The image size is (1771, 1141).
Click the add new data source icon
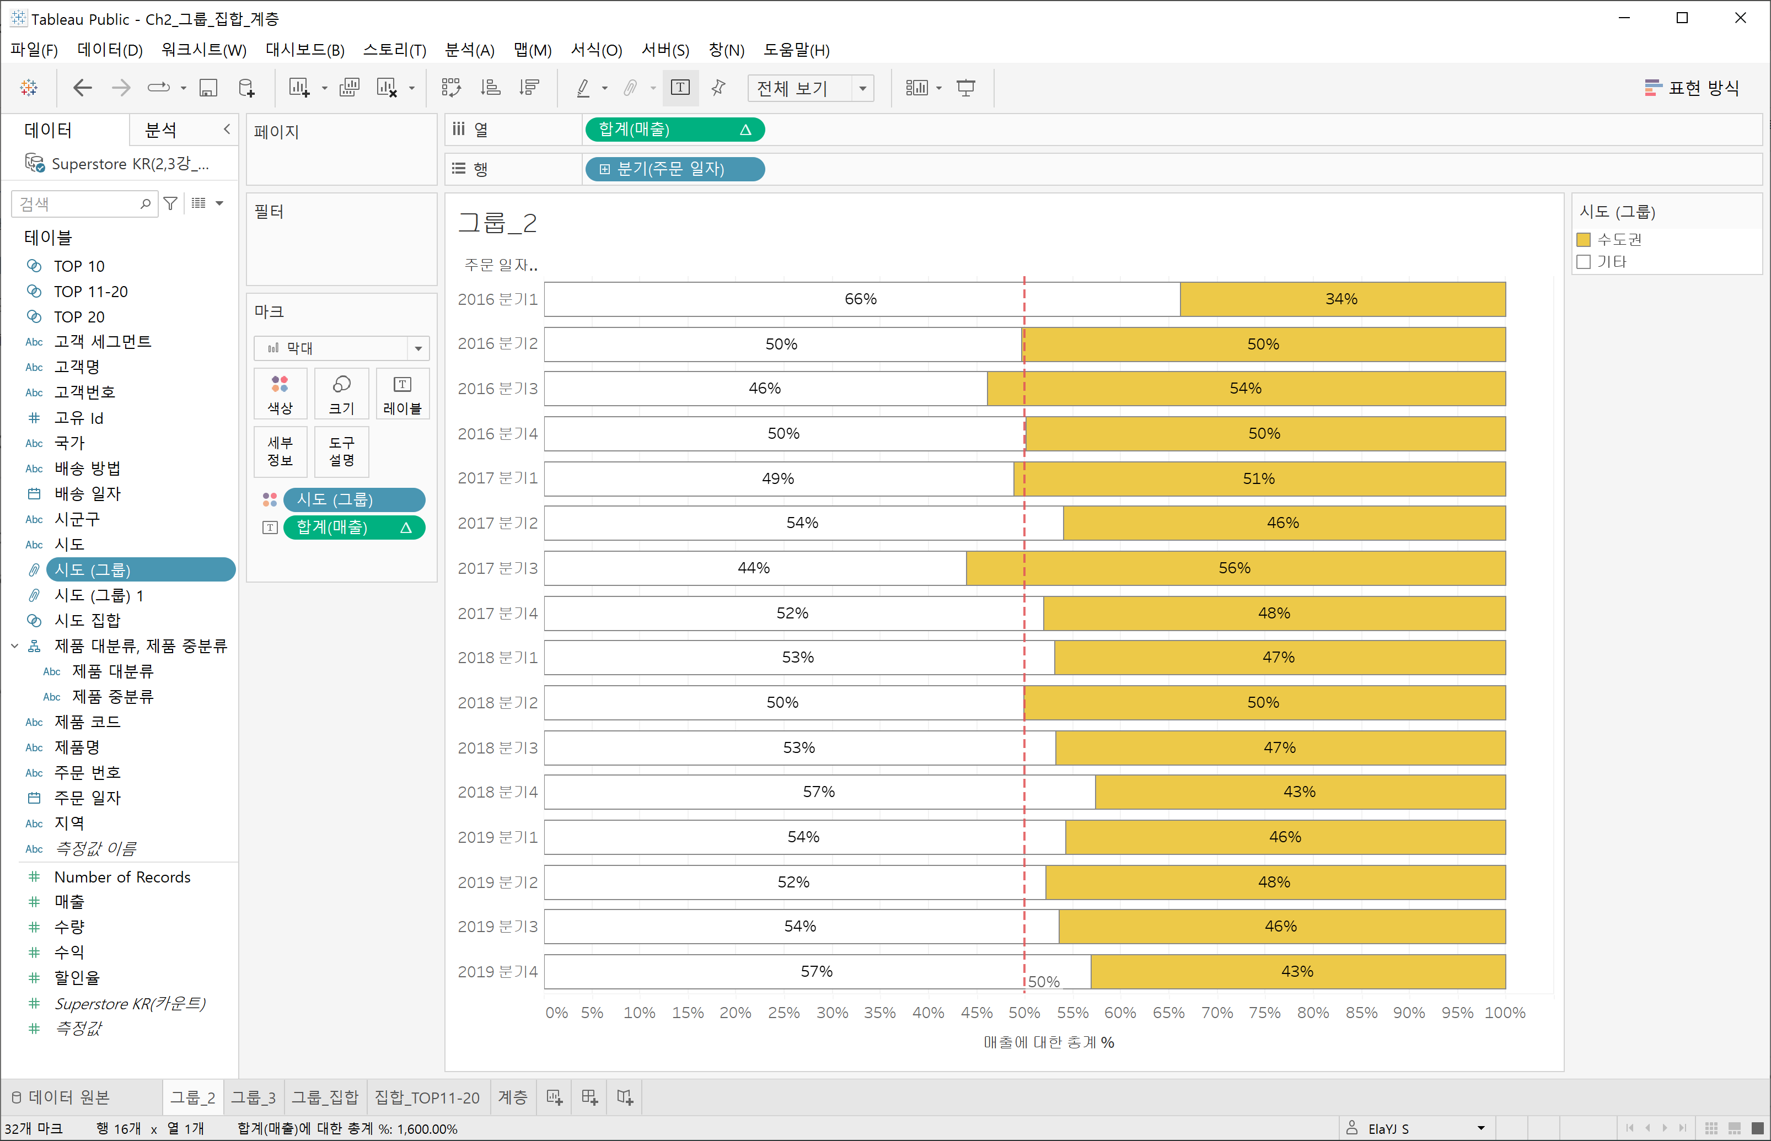click(x=247, y=88)
